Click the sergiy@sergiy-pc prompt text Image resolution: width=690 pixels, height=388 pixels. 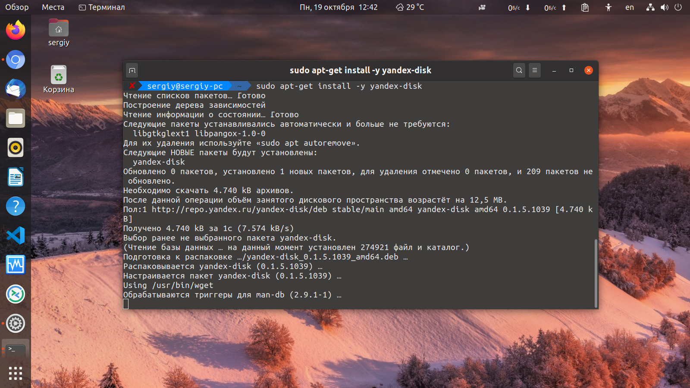(x=185, y=86)
